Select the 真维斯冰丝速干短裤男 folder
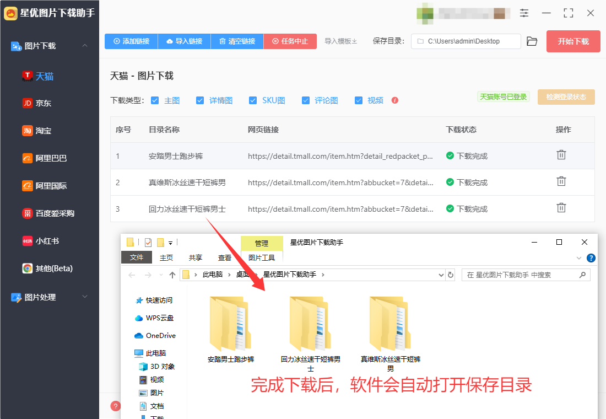The height and width of the screenshot is (419, 606). pyautogui.click(x=391, y=335)
